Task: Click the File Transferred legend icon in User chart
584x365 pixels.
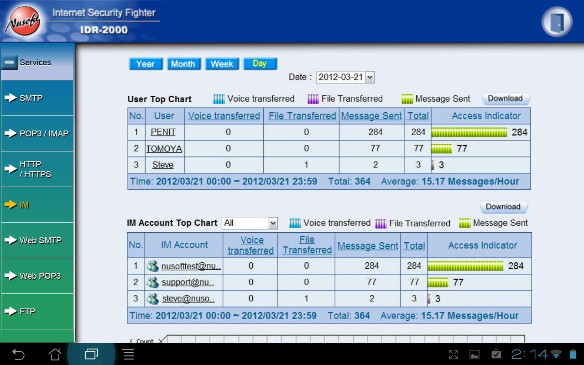Action: pyautogui.click(x=313, y=99)
